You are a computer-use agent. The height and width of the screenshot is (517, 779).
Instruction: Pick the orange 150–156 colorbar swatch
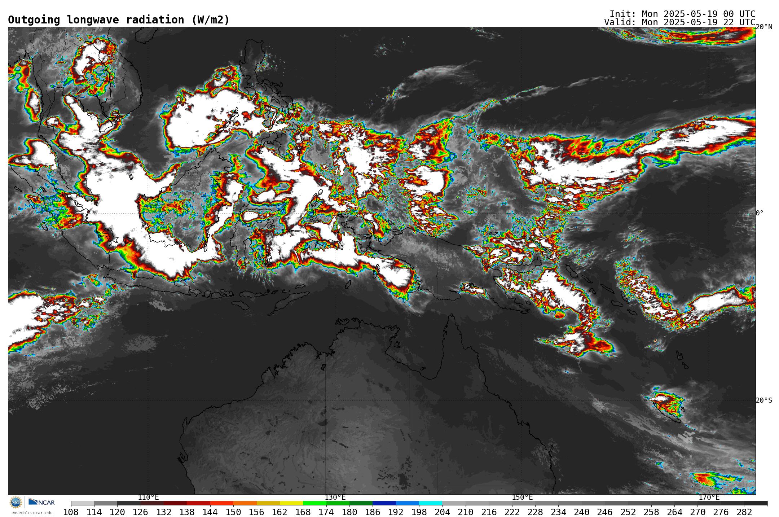245,503
